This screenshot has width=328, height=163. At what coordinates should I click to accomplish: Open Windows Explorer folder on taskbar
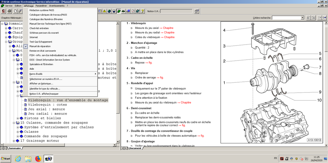[x=28, y=159]
